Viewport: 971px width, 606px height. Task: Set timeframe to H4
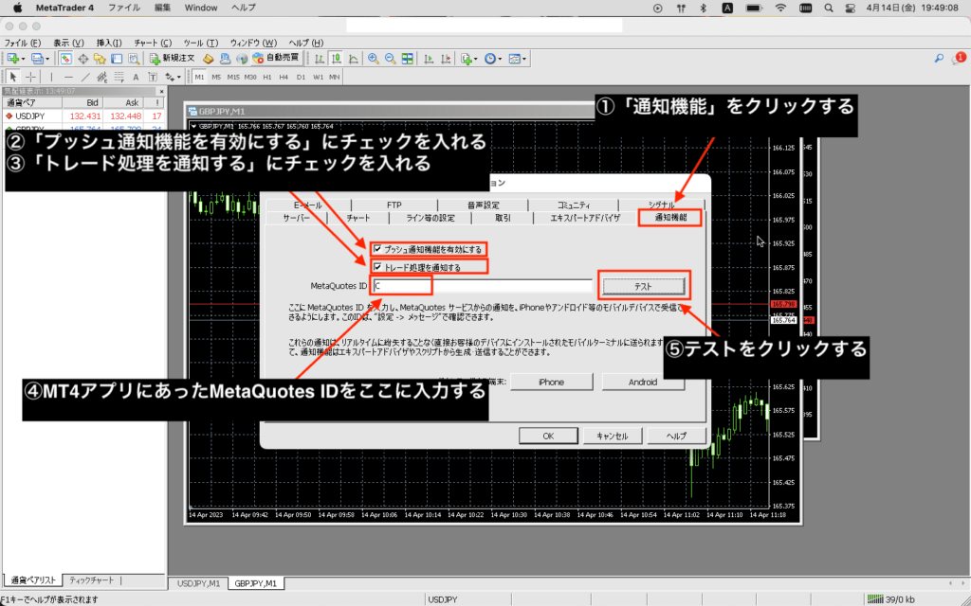(x=284, y=78)
